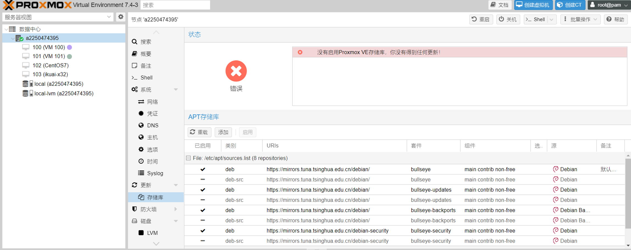Open the DNS menu item
631x250 pixels.
[153, 125]
